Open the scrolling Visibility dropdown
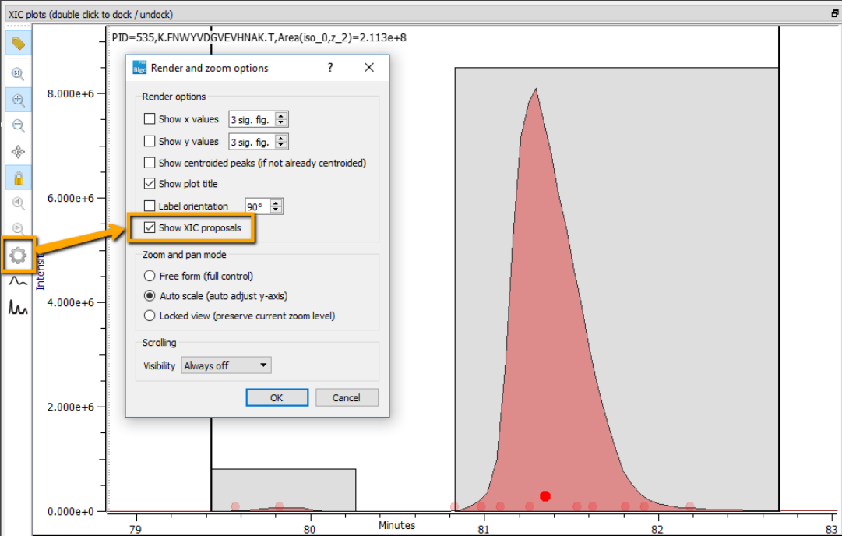This screenshot has height=536, width=842. tap(226, 365)
